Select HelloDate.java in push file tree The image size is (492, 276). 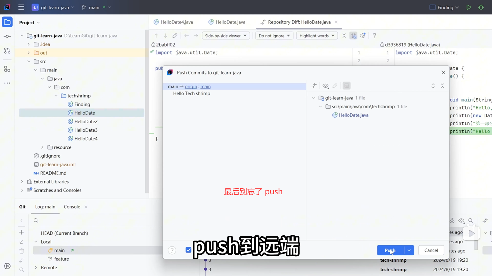[x=353, y=115]
